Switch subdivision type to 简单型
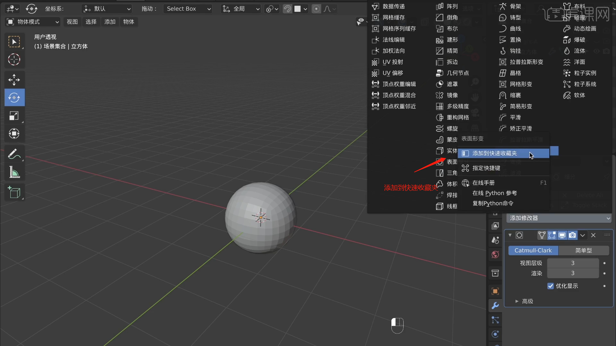 tap(584, 251)
